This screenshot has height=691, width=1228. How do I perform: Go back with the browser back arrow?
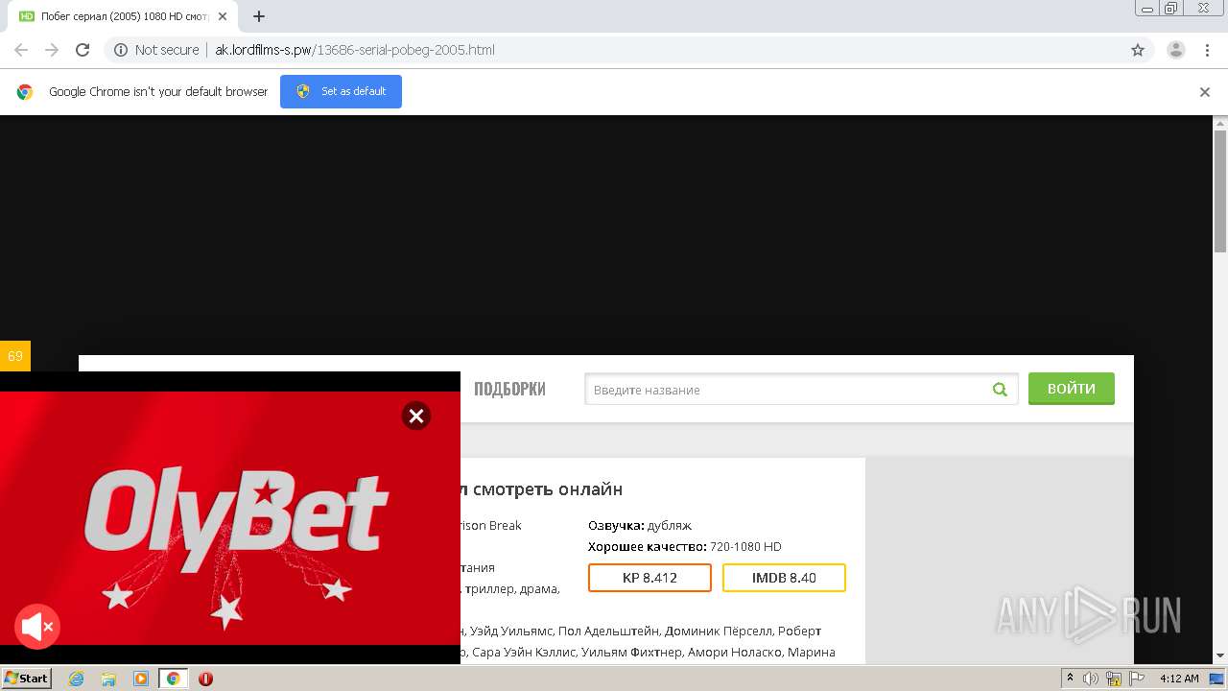coord(21,50)
